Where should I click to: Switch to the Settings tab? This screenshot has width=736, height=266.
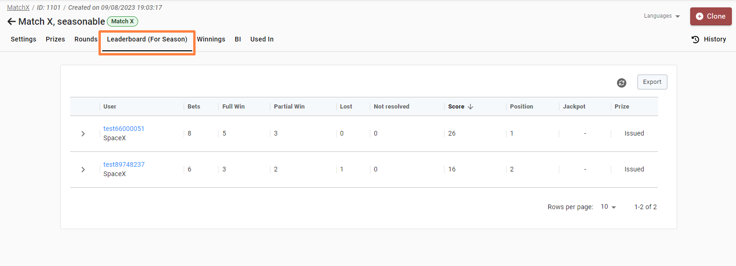[23, 40]
